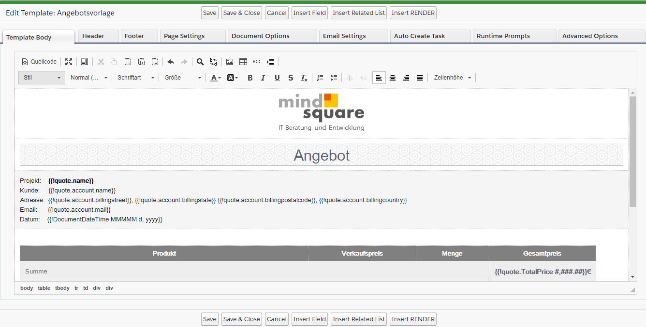This screenshot has height=327, width=646.
Task: Open the Quellcode source view
Action: click(39, 62)
